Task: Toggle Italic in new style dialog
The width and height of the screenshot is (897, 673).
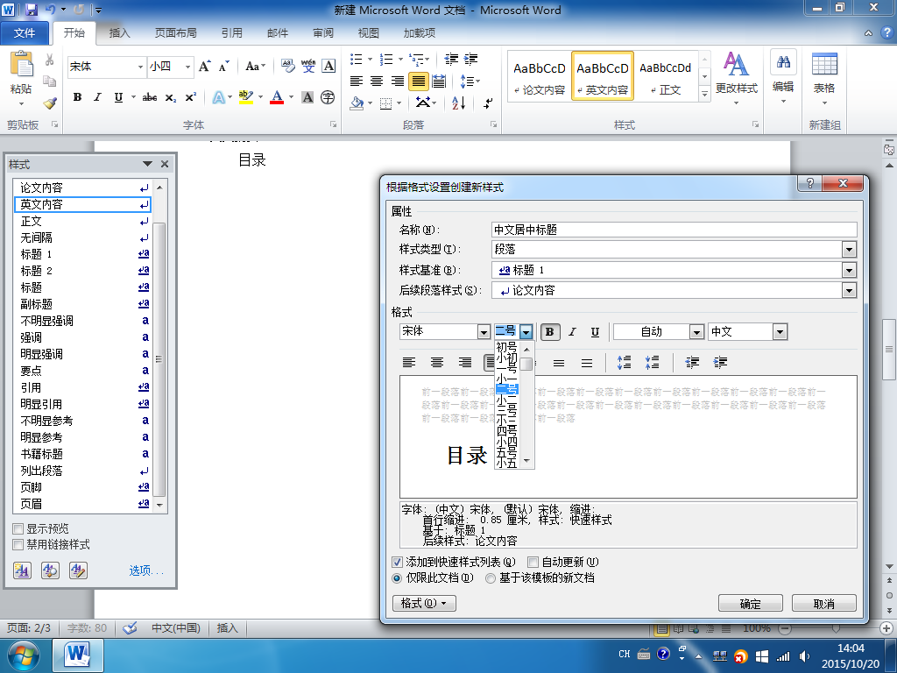Action: pyautogui.click(x=572, y=332)
